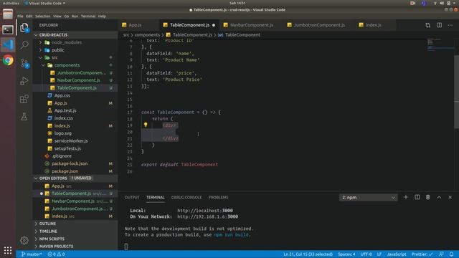
Task: Click the code minimap preview
Action: click(x=440, y=44)
